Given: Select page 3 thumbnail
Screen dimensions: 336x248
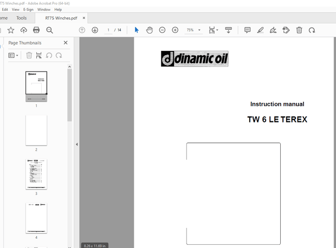Looking at the screenshot, I should 36,174.
